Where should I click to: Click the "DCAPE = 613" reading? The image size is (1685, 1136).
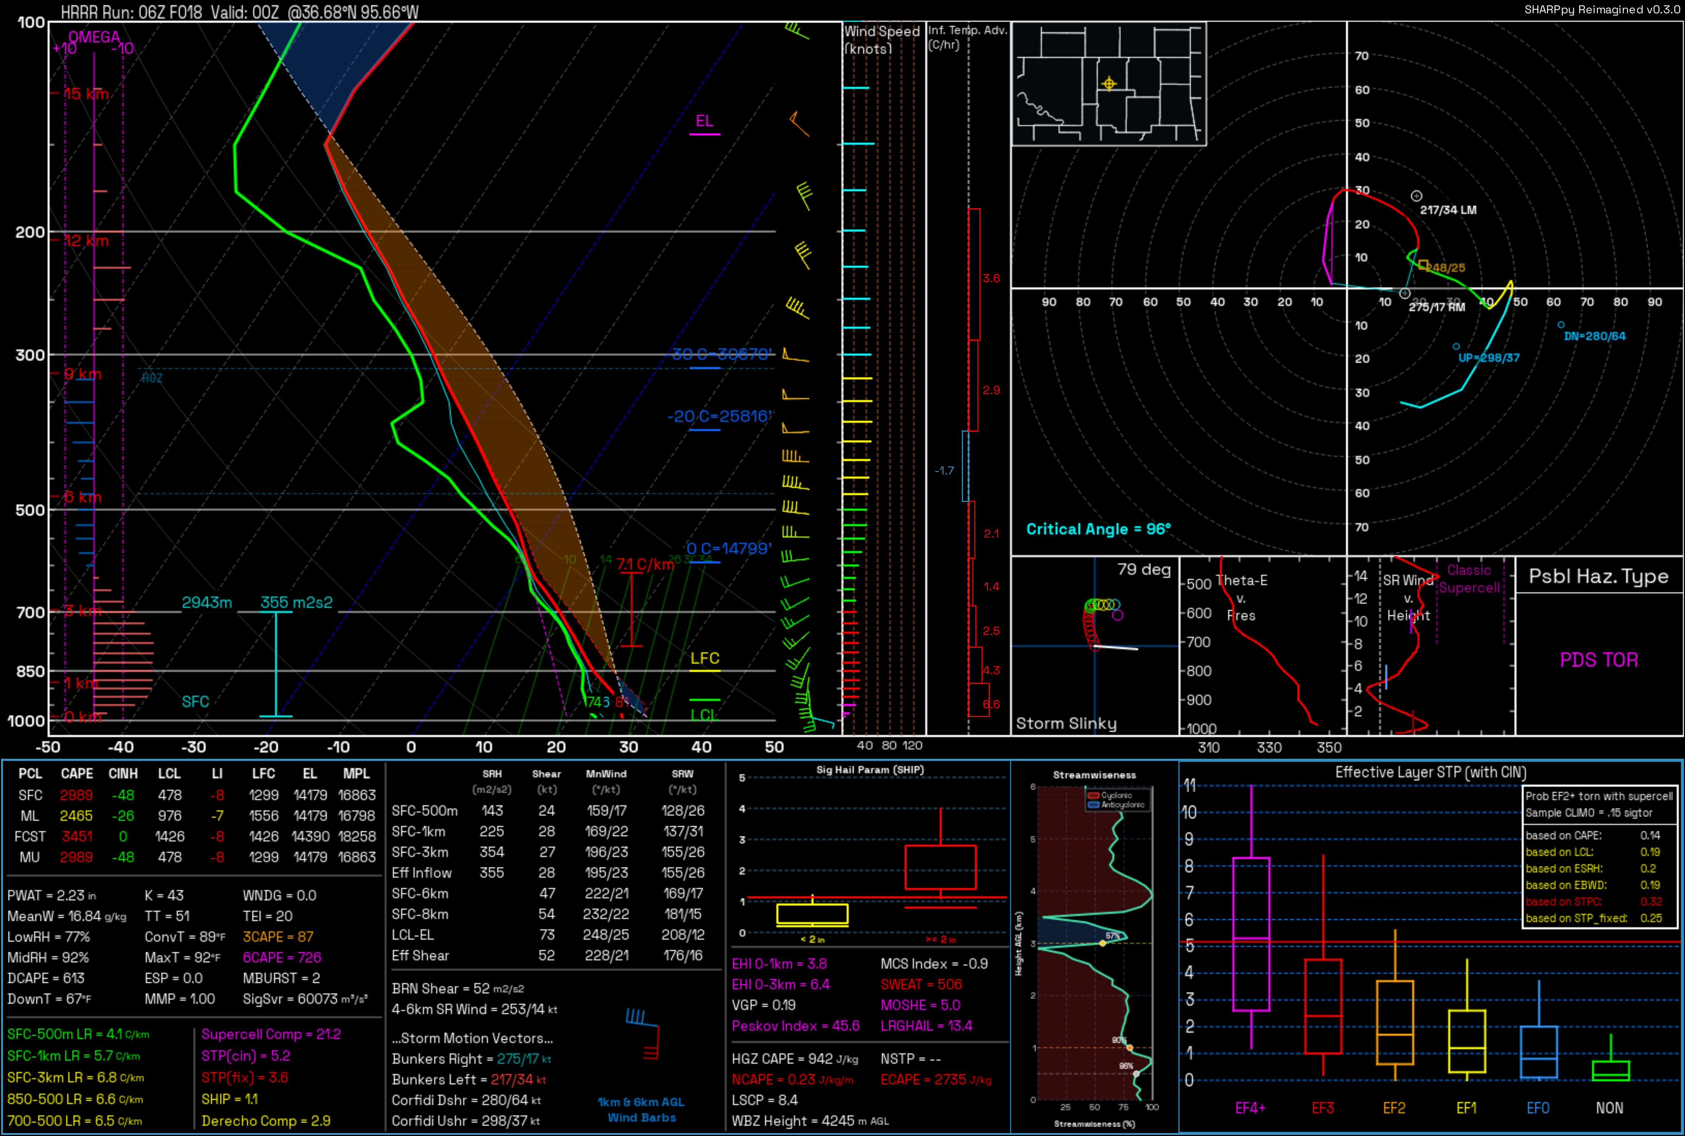(x=46, y=978)
